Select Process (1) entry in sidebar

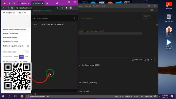tap(16, 13)
